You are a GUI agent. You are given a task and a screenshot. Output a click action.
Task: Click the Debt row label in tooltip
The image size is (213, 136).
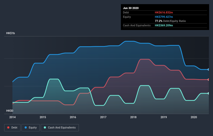pos(126,13)
